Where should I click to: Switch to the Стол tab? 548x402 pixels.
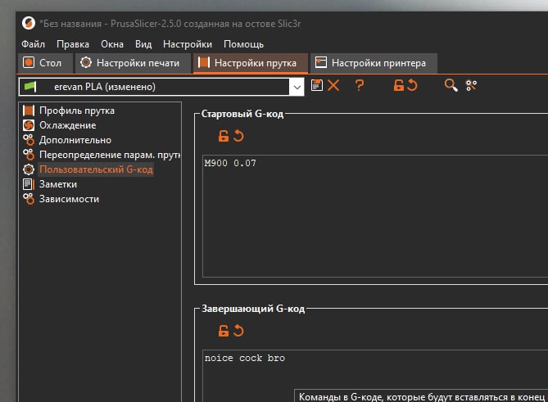tap(45, 63)
